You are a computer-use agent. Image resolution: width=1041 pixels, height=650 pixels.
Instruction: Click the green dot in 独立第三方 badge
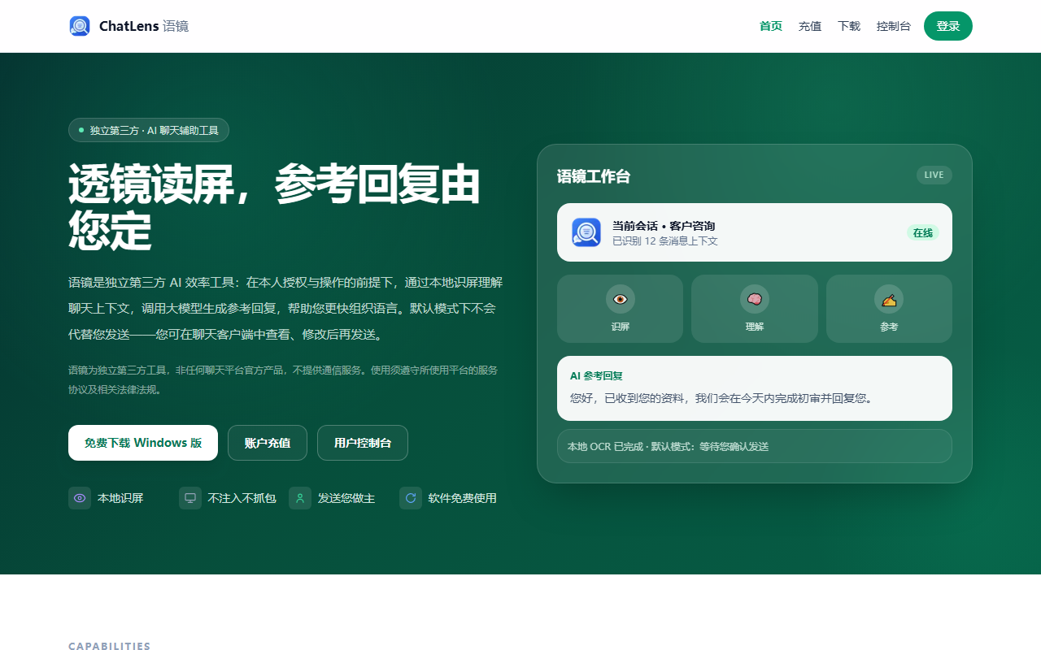[81, 130]
